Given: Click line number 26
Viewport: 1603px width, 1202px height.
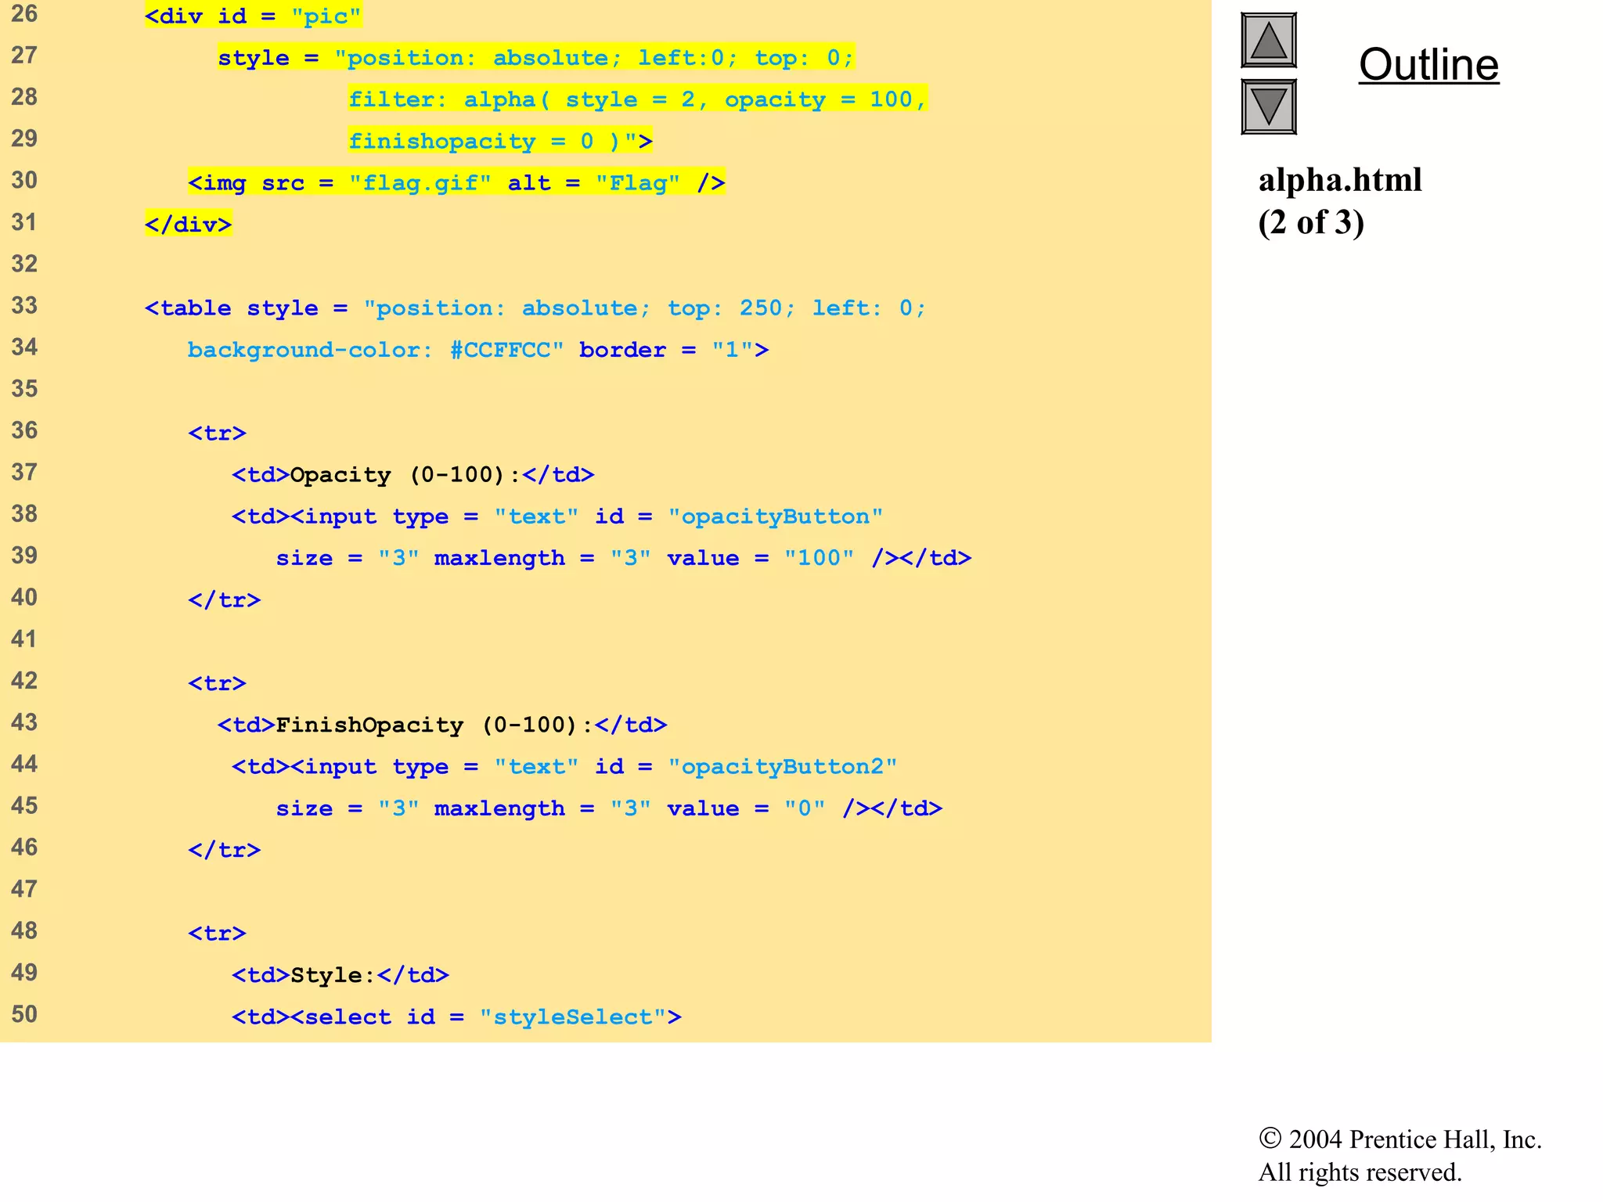Looking at the screenshot, I should (24, 14).
